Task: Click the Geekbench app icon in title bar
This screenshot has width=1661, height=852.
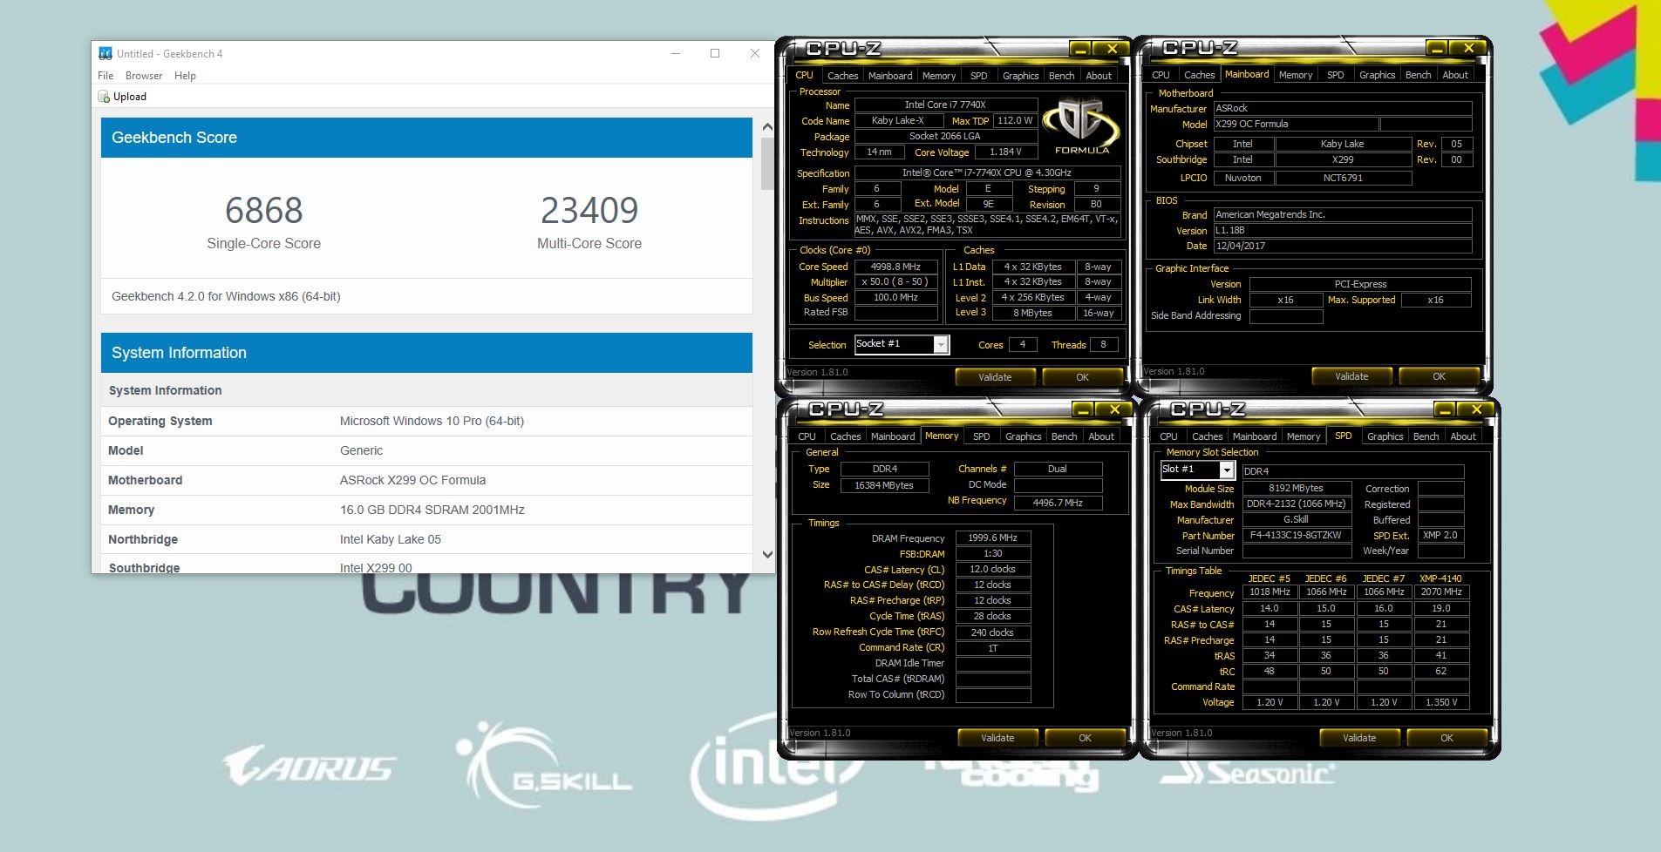Action: [105, 53]
